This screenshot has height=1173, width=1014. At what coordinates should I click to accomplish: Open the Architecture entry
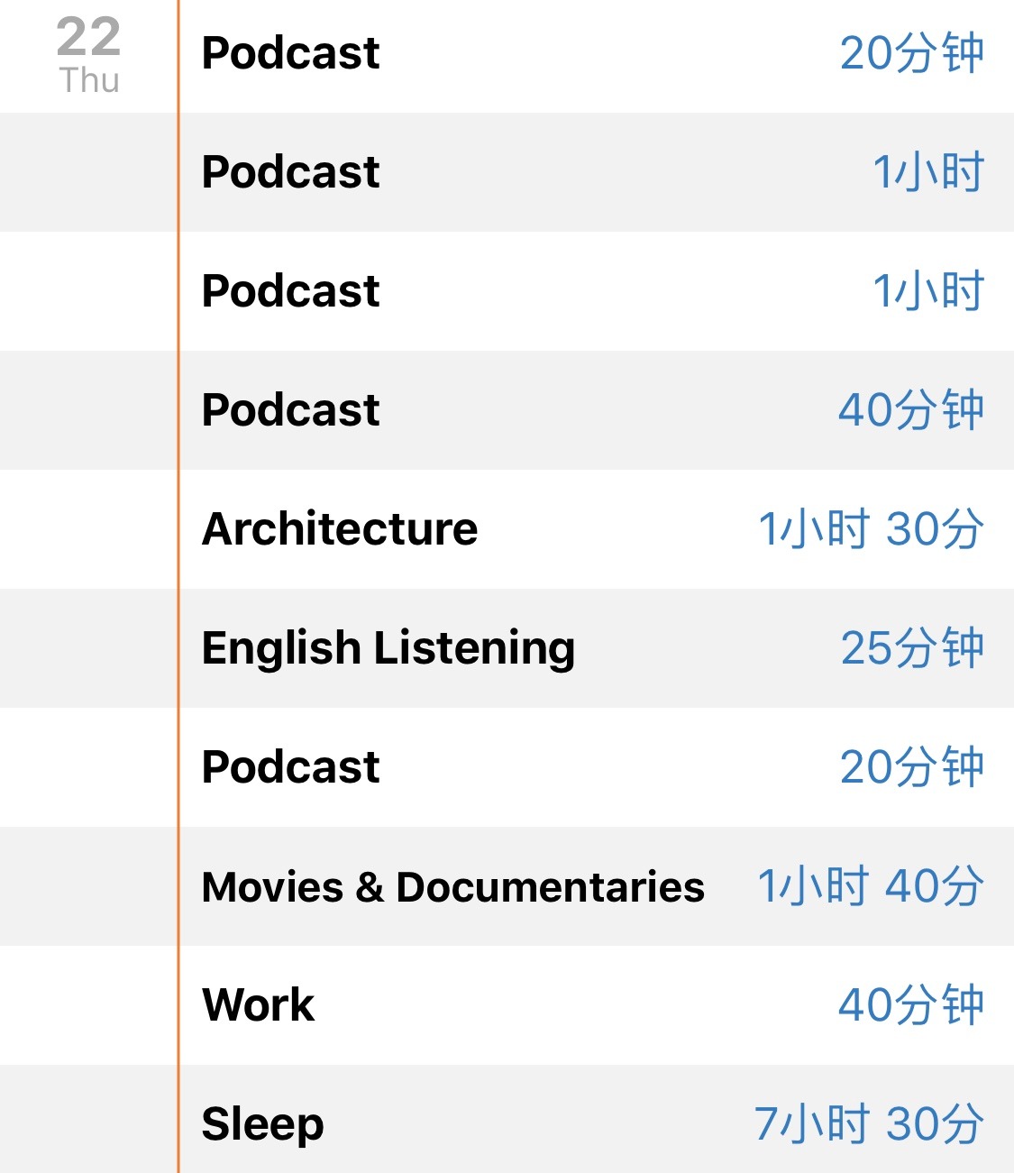(x=340, y=528)
